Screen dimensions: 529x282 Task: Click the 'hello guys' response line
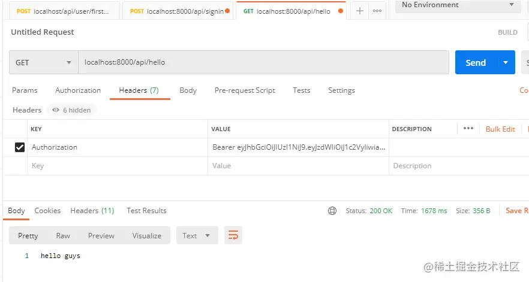click(61, 256)
